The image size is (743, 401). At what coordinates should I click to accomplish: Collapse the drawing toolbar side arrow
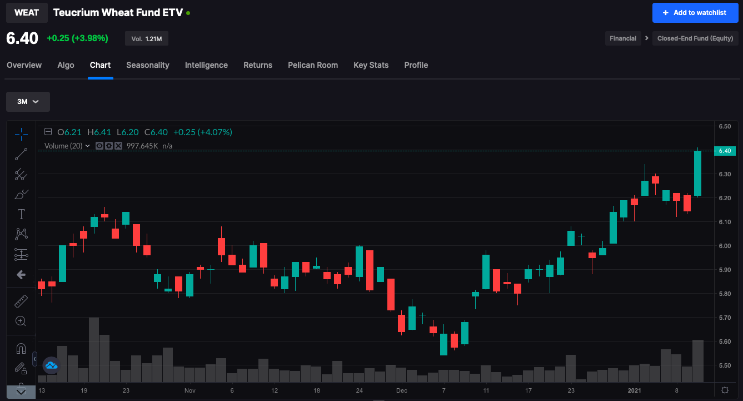pos(34,360)
